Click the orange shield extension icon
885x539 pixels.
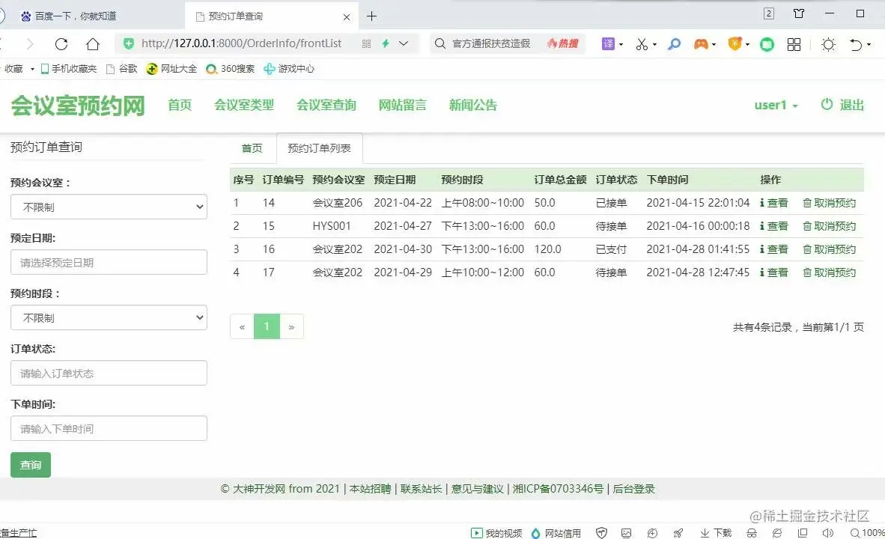tap(735, 43)
